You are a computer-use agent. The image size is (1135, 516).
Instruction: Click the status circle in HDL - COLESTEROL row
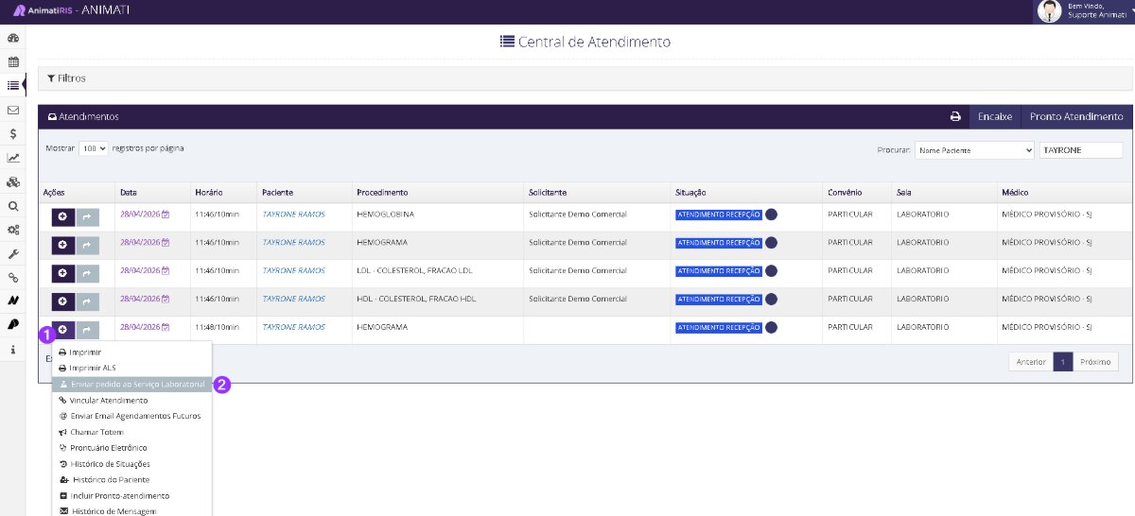click(771, 300)
